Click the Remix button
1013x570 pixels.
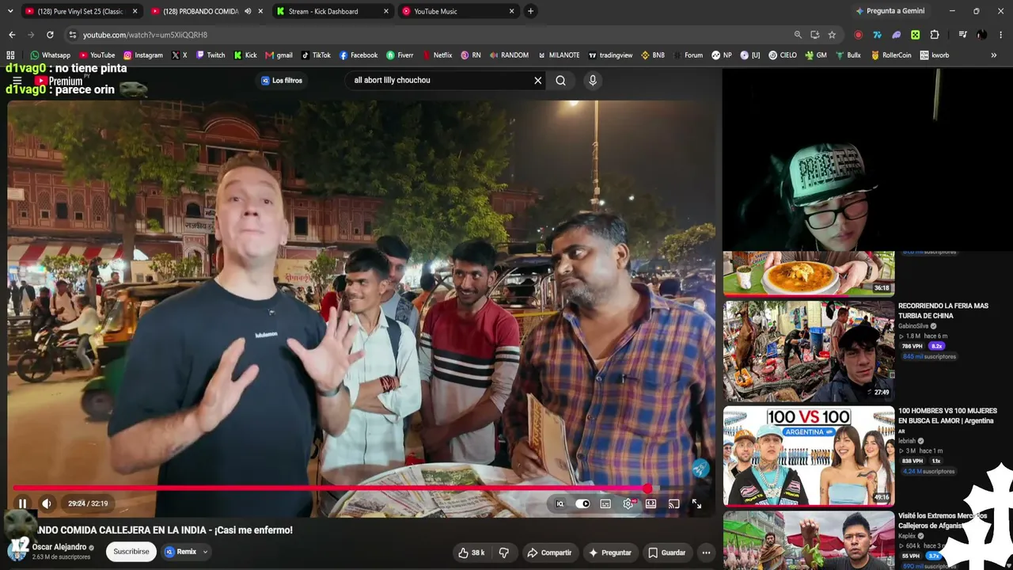(x=180, y=552)
